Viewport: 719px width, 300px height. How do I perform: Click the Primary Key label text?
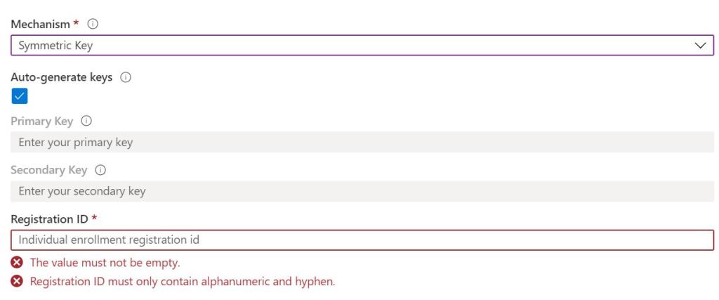41,122
